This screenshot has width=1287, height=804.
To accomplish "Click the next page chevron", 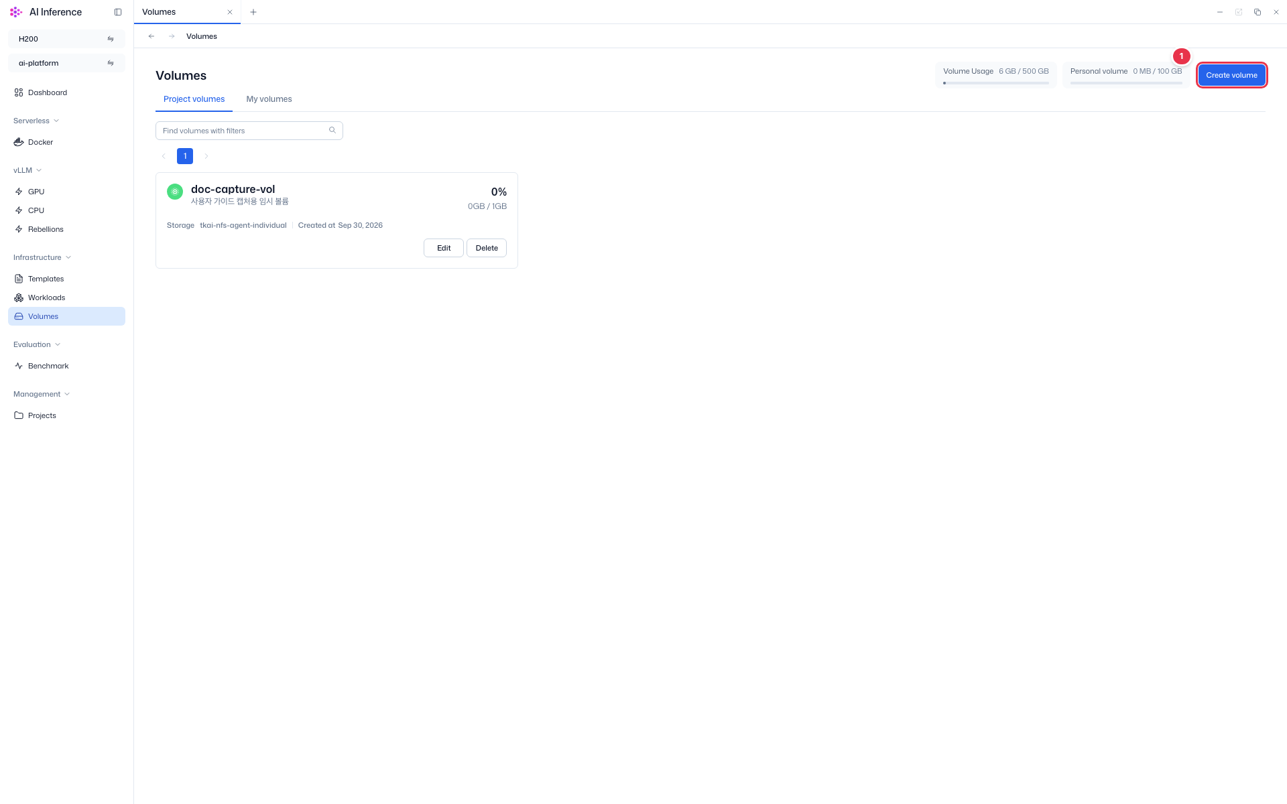I will tap(206, 156).
